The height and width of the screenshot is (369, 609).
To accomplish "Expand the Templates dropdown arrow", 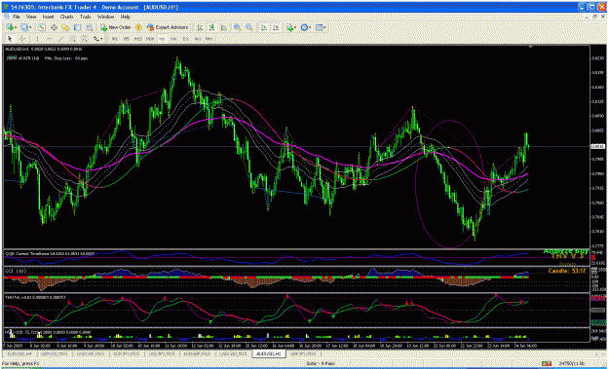I will pyautogui.click(x=324, y=27).
